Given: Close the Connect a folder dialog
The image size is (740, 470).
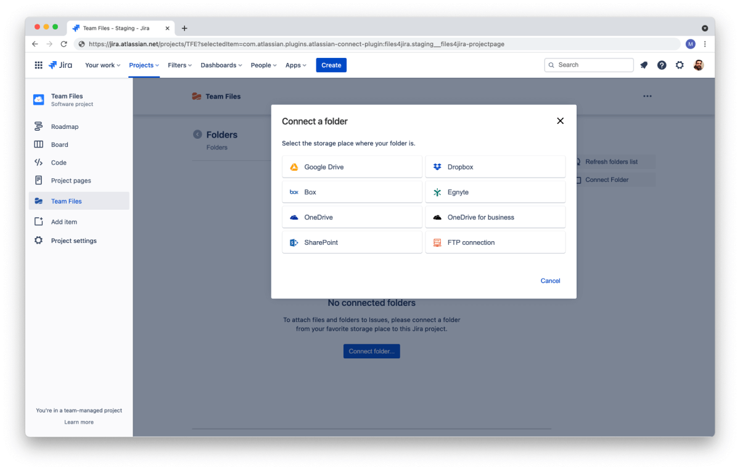Looking at the screenshot, I should pos(560,121).
